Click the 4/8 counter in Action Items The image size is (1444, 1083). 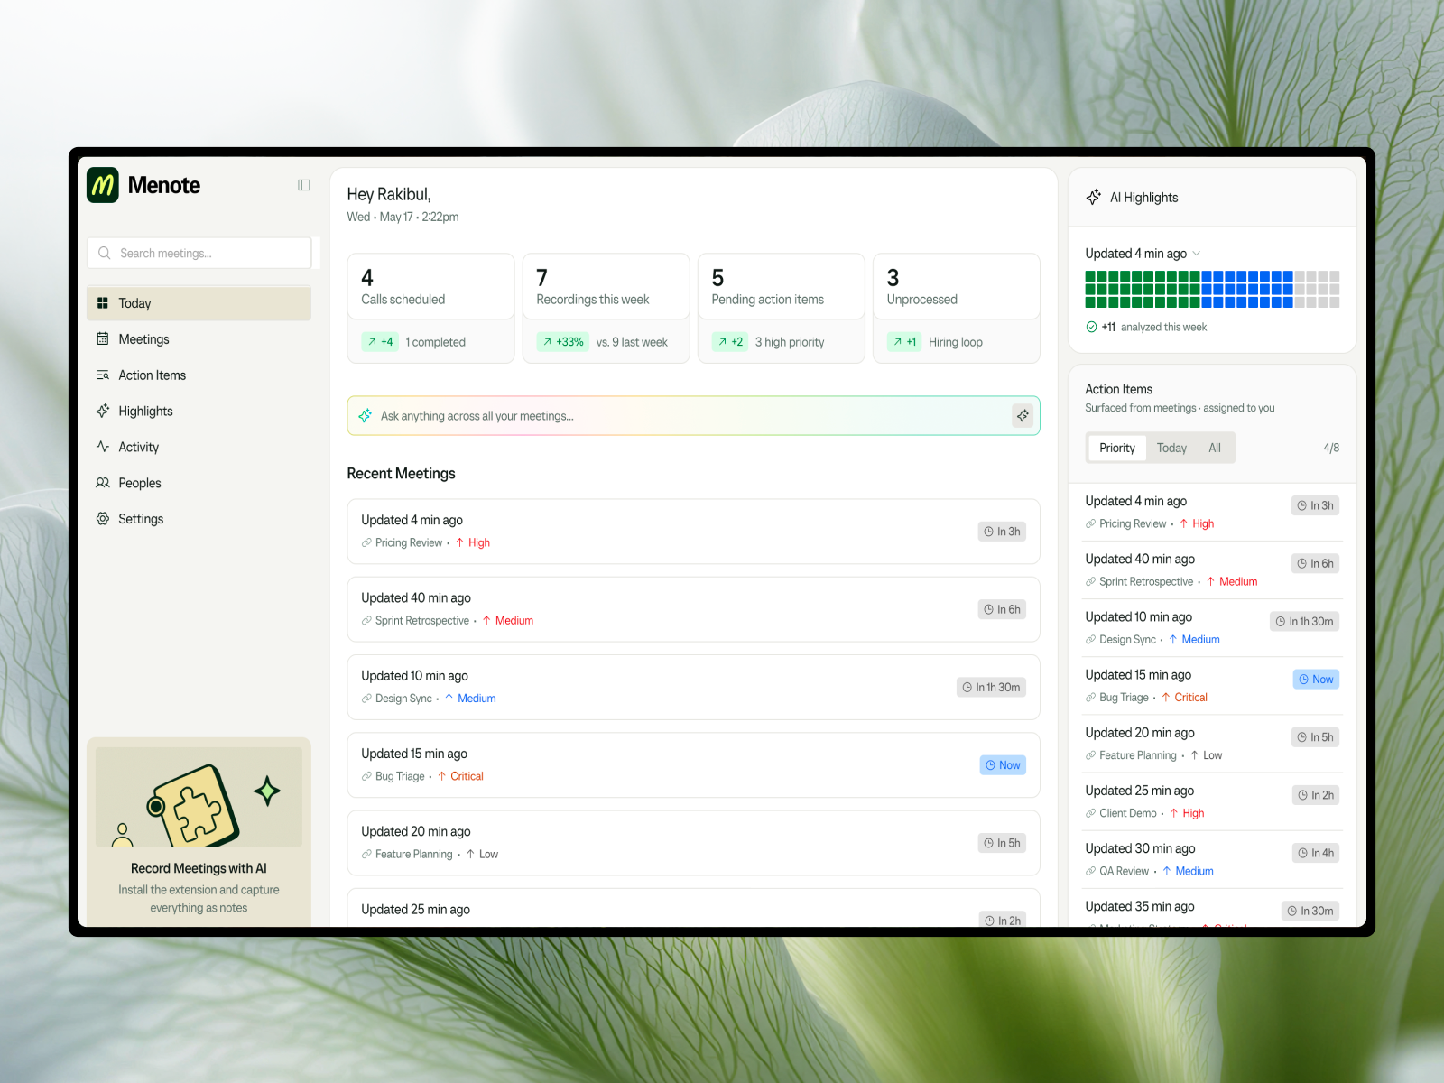pos(1331,448)
